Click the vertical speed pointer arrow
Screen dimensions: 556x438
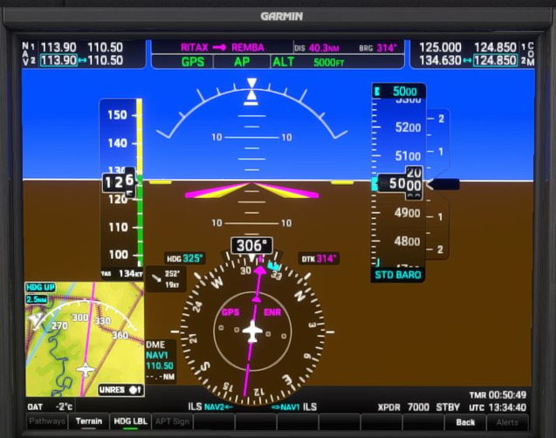pyautogui.click(x=443, y=184)
